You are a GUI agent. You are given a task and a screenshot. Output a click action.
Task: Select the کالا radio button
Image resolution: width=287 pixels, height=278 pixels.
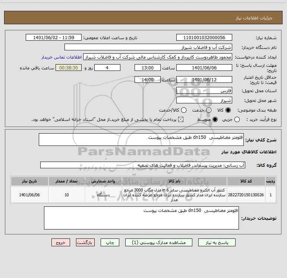[228, 110]
